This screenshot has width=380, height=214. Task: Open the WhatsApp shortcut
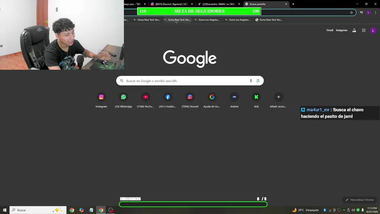pos(123,100)
